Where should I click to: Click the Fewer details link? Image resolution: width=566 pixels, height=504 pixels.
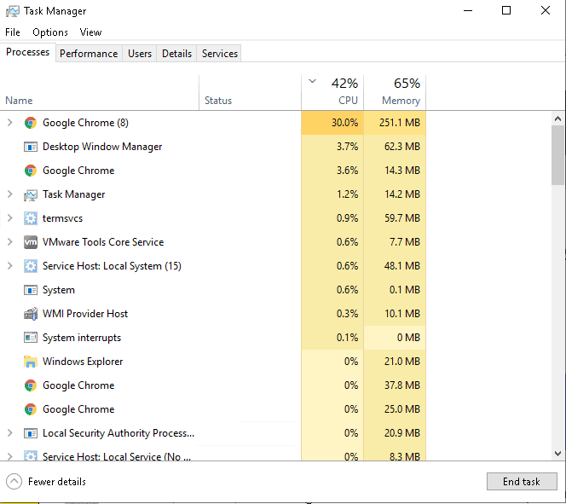pos(57,482)
